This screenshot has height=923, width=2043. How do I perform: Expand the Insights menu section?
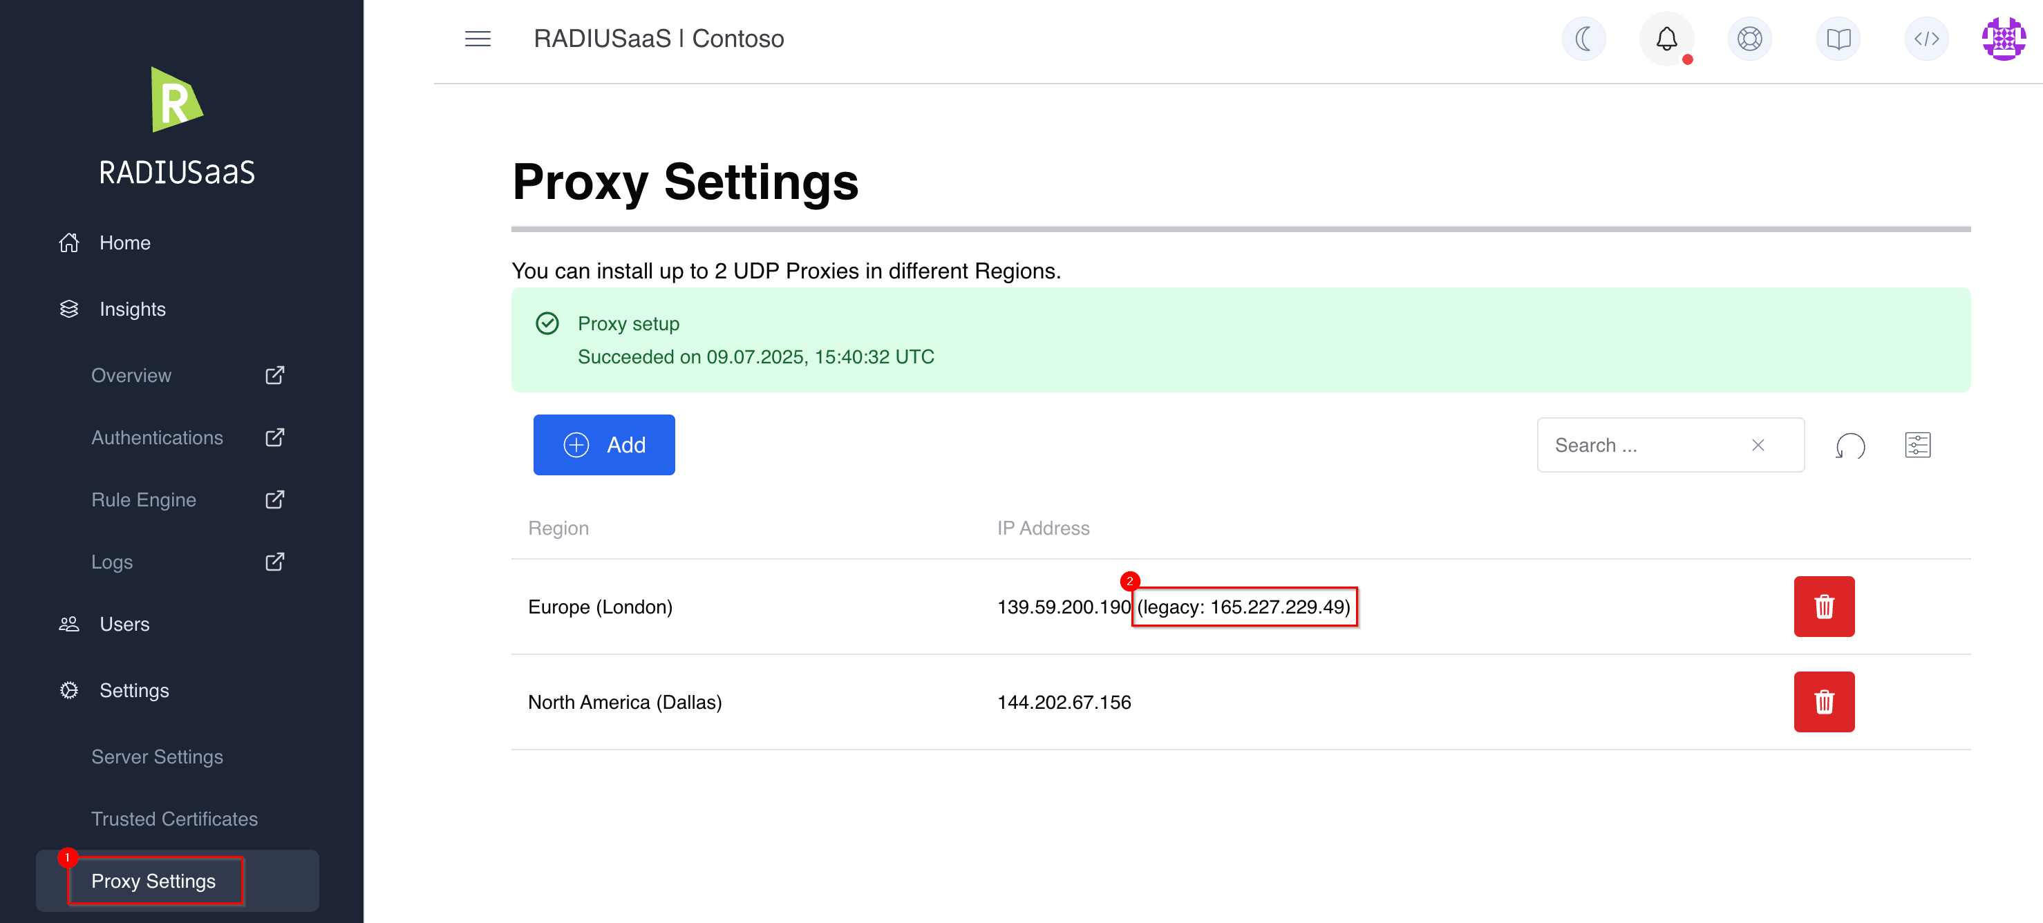pos(133,310)
